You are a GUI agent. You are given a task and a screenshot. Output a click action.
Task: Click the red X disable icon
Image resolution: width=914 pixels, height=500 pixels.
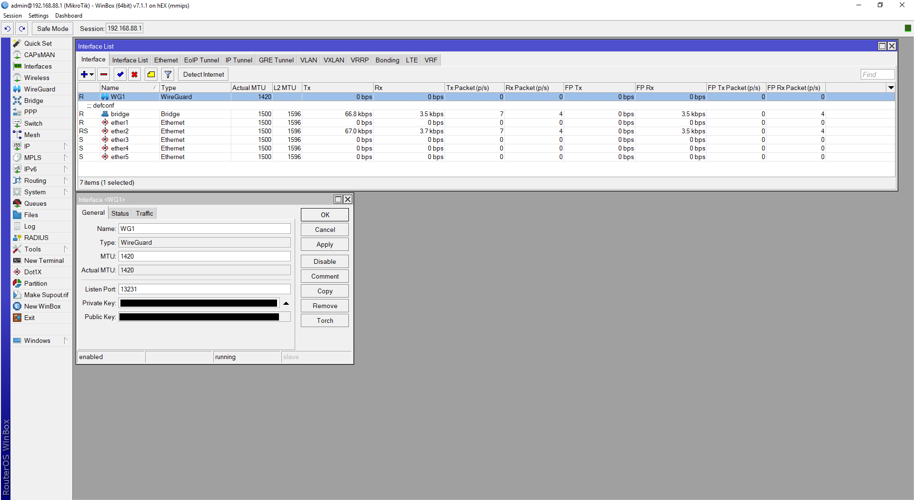135,74
